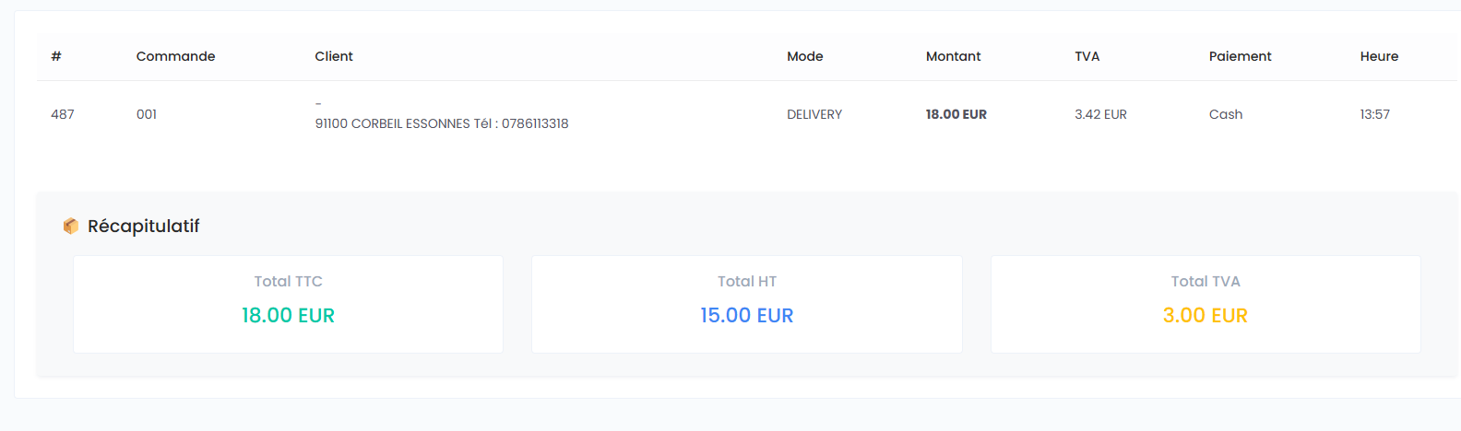
Task: Select order row number 487
Action: pyautogui.click(x=63, y=114)
